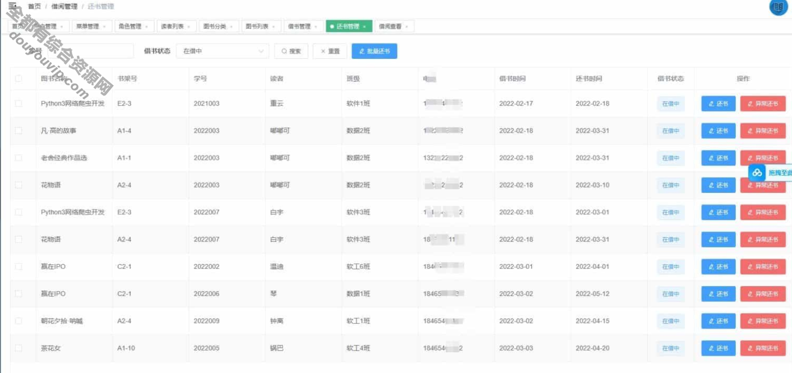The width and height of the screenshot is (792, 373).
Task: Click 异常还书 in the 凡·高的故事 row
Action: pyautogui.click(x=763, y=130)
